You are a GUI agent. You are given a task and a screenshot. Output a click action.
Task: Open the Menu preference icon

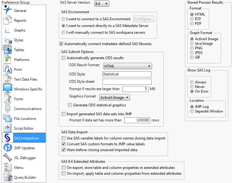click(x=7, y=167)
